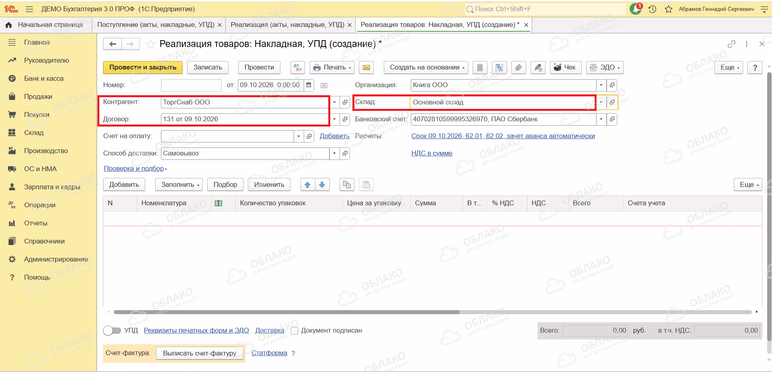
Task: Open the history clock icon
Action: [x=653, y=9]
